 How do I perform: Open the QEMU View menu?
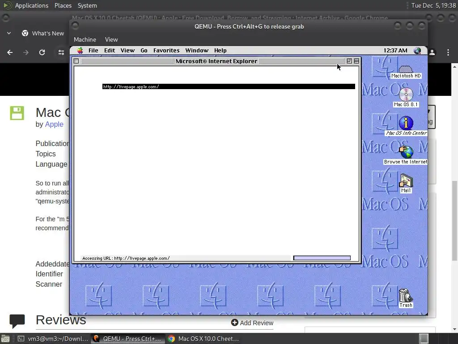111,39
